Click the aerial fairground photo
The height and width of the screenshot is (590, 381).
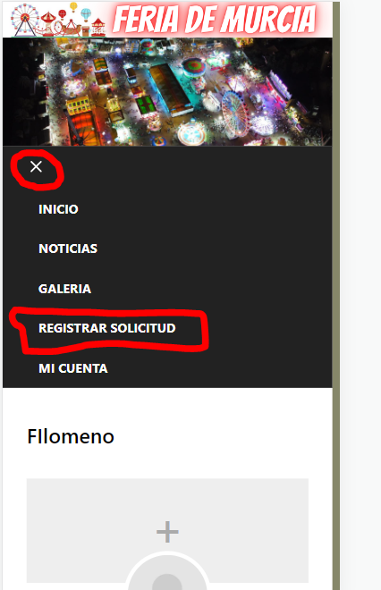(167, 91)
